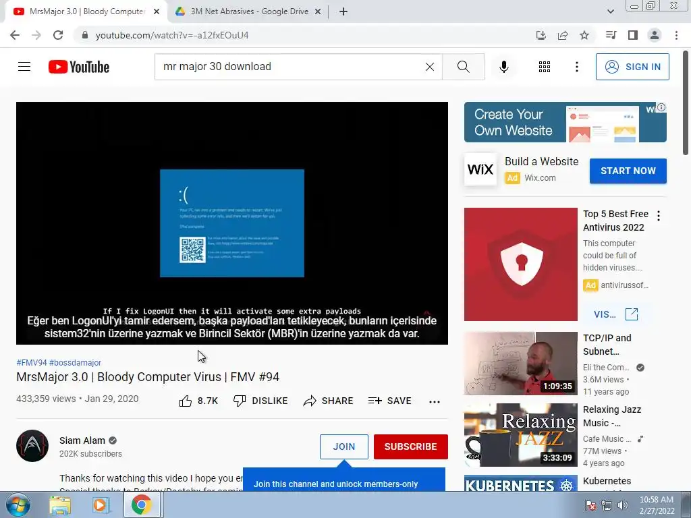Open the taskbar clock showing 10:58 AM
This screenshot has width=691, height=518.
[657, 505]
